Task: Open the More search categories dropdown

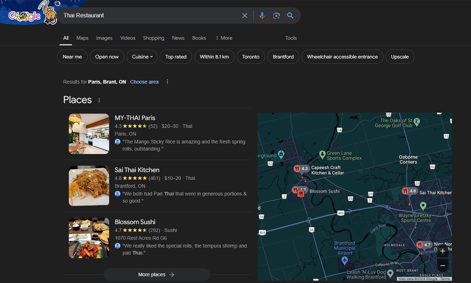Action: pyautogui.click(x=224, y=38)
